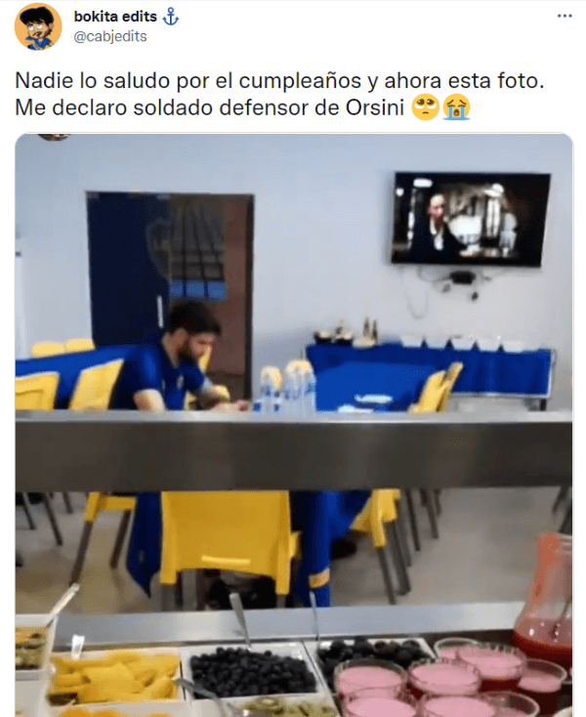This screenshot has width=586, height=717.
Task: Click the man sitting alone at table
Action: point(183,358)
